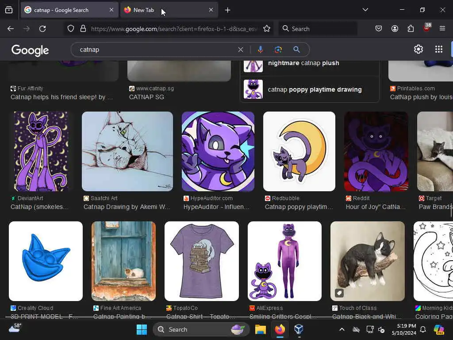Image resolution: width=453 pixels, height=340 pixels.
Task: Open the Target Paw Brands thumbnail
Action: click(435, 151)
